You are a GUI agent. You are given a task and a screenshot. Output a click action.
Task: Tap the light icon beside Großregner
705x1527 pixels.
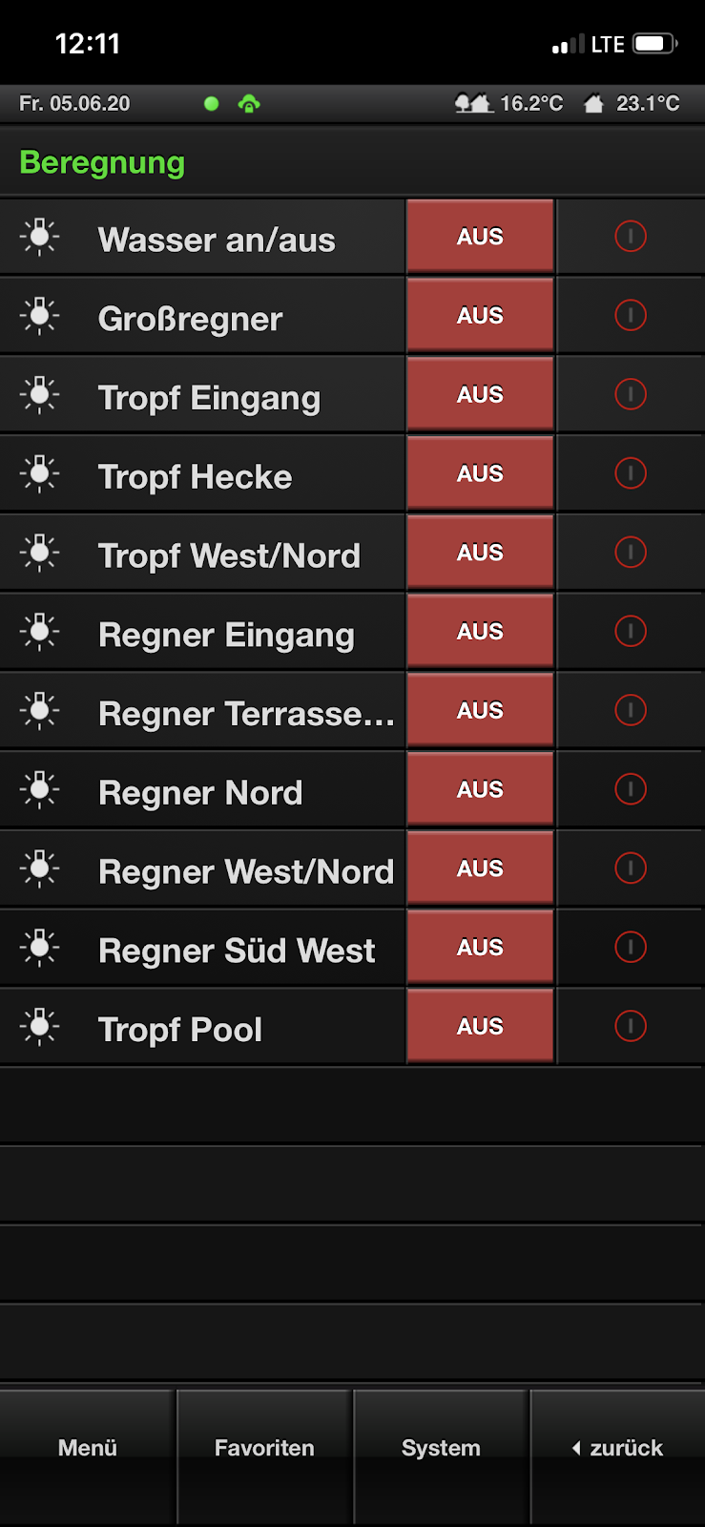coord(39,316)
